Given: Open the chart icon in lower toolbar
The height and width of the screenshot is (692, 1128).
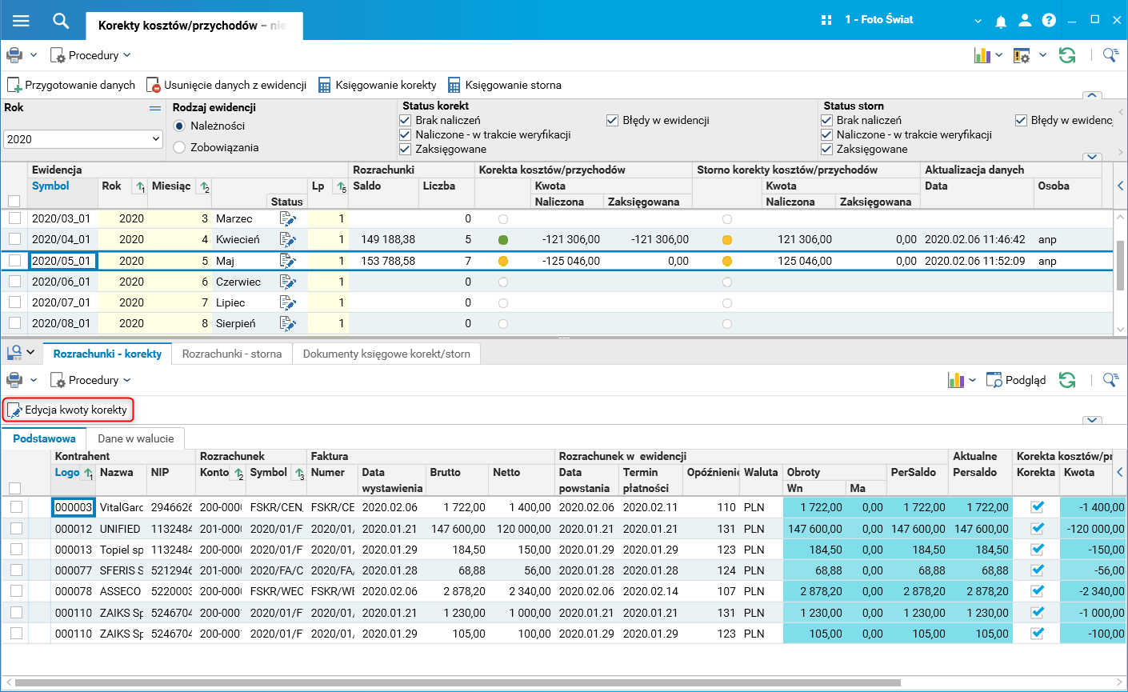Looking at the screenshot, I should tap(955, 380).
